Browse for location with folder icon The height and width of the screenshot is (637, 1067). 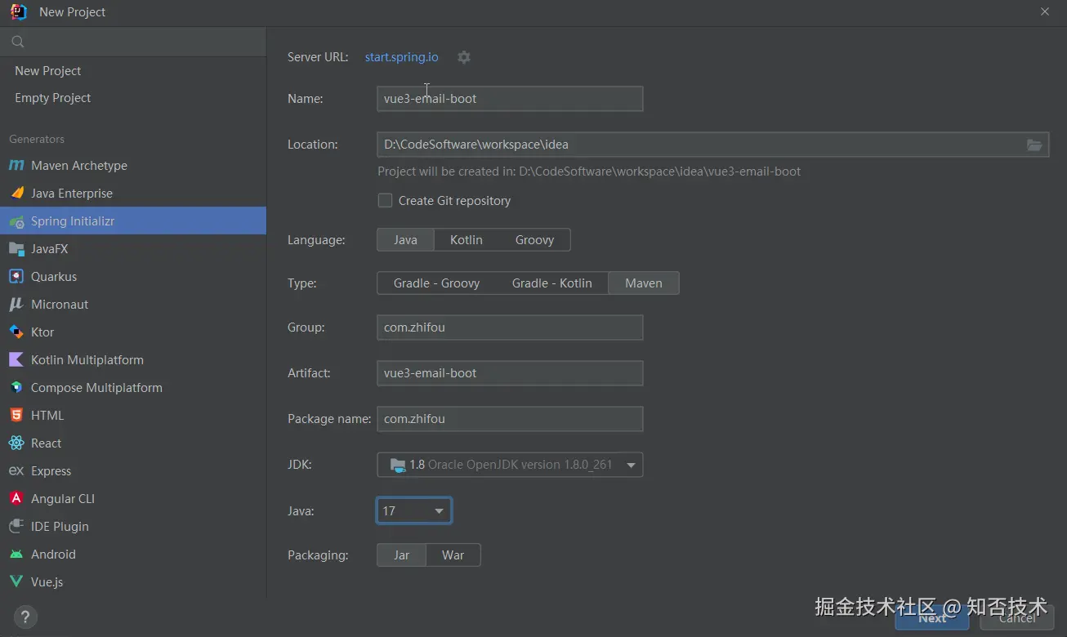pos(1034,145)
